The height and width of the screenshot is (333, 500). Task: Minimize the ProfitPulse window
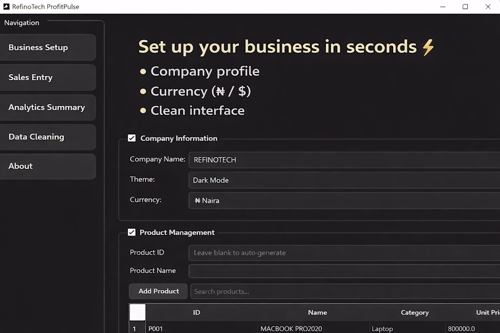(x=443, y=7)
